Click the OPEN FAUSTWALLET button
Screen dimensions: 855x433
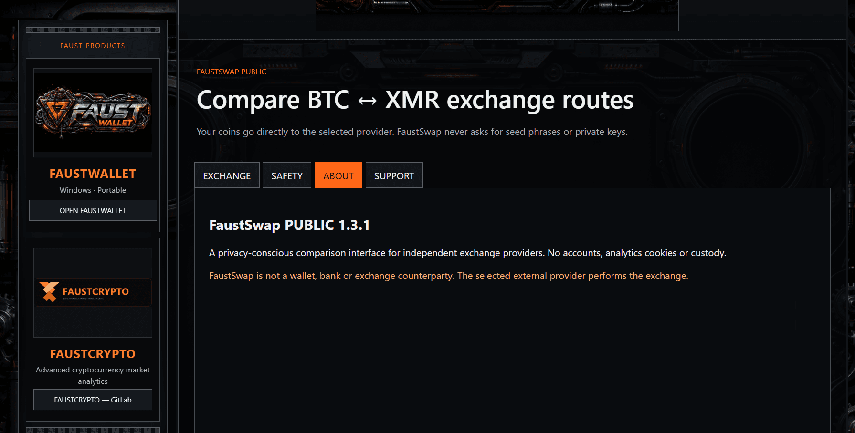coord(93,210)
